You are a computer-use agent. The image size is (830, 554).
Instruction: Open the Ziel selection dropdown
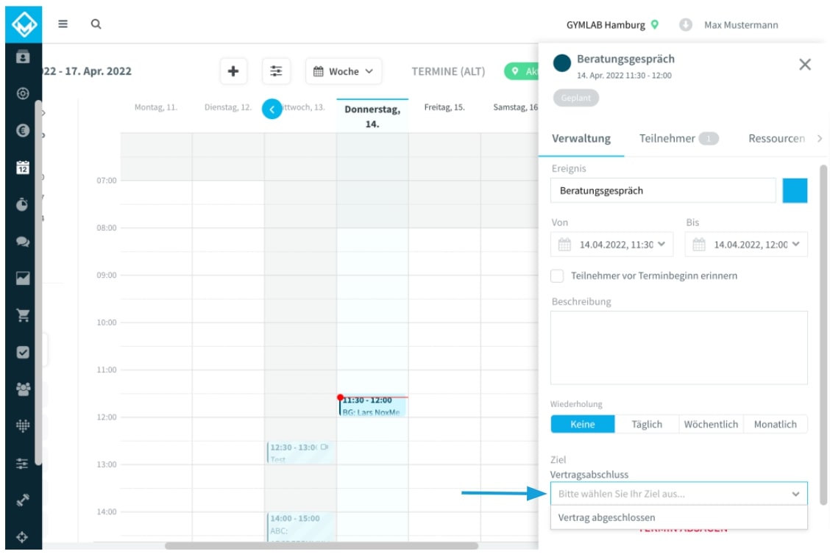[x=678, y=494]
